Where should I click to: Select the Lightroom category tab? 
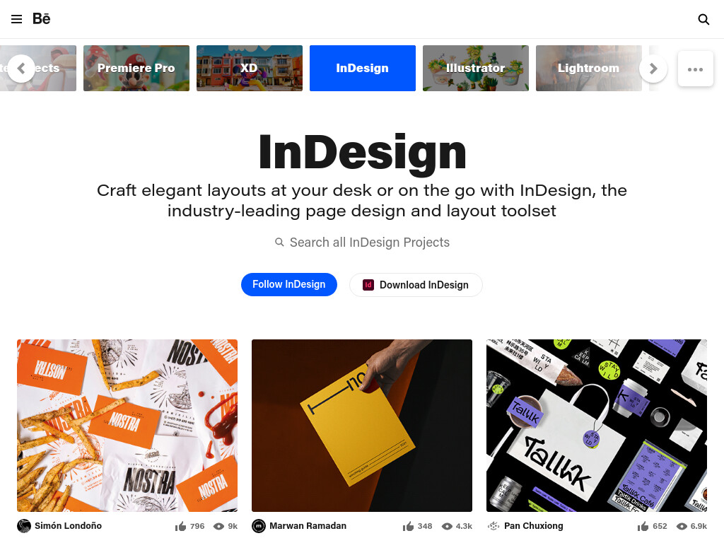589,69
